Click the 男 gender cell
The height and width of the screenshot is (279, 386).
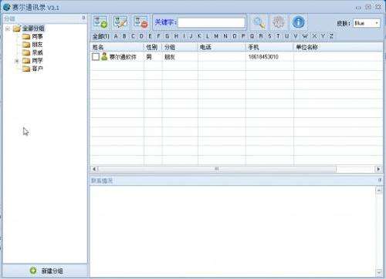(x=149, y=57)
